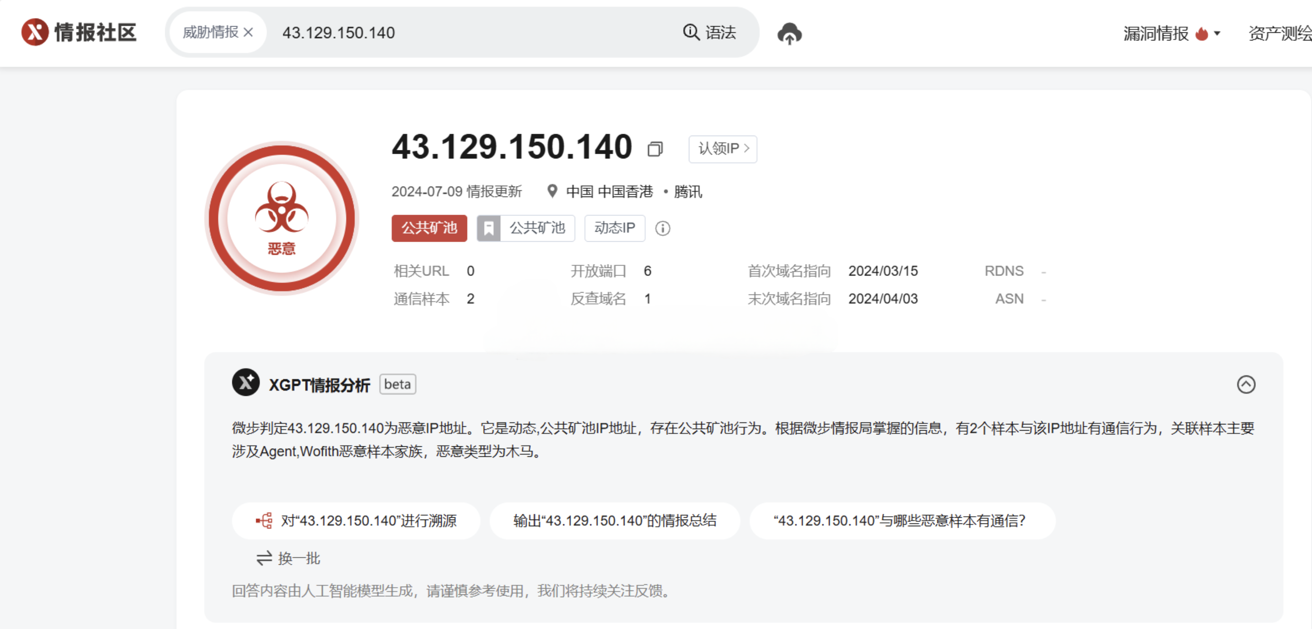Viewport: 1312px width, 629px height.
Task: Select 输出情报总结 suggested prompt
Action: 614,520
